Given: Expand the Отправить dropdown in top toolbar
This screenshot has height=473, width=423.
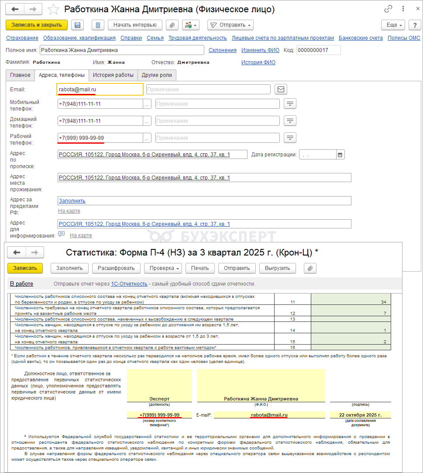Looking at the screenshot, I should tap(230, 25).
